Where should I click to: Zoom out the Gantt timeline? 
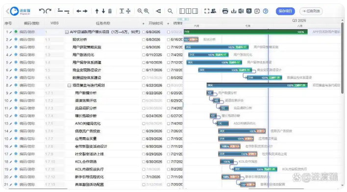pyautogui.click(x=140, y=11)
